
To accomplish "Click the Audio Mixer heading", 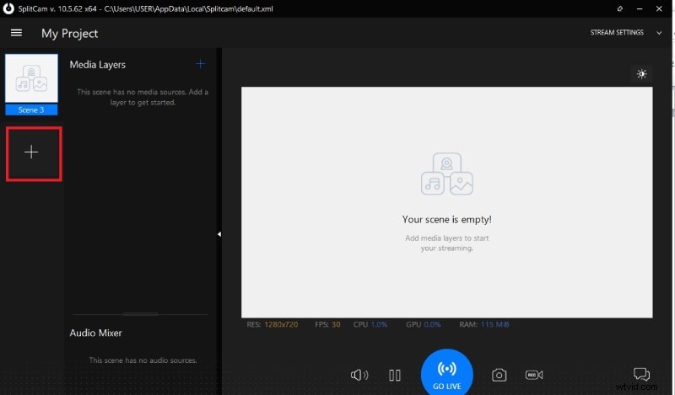I will point(95,333).
